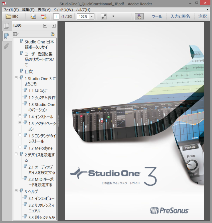Viewport: 212px width, 223px height.
Task: Collapse the 1 Studio One 3 にようこそ section
Action: point(16,78)
